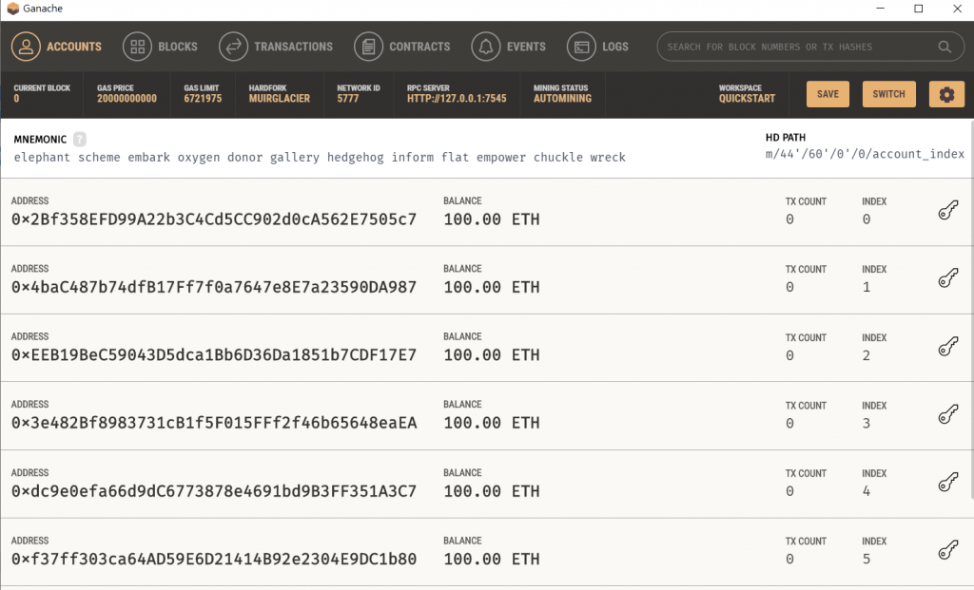This screenshot has height=590, width=974.
Task: Open the Events tab
Action: (x=508, y=47)
